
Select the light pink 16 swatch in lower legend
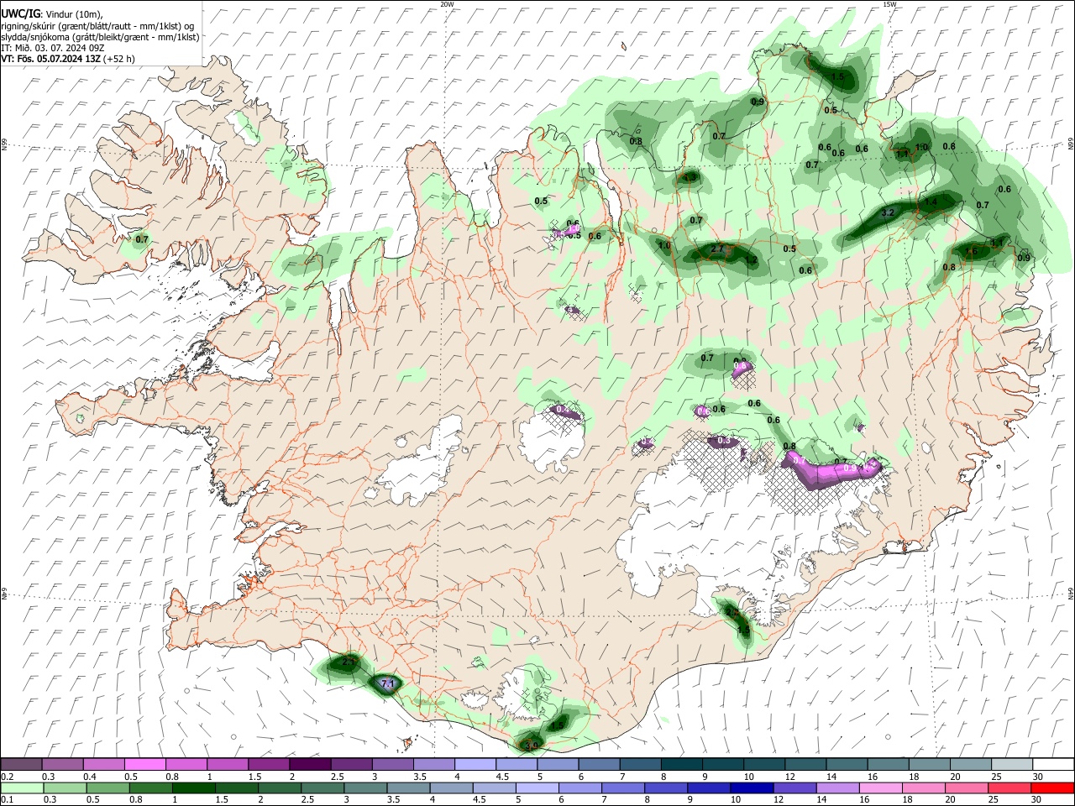coord(879,788)
